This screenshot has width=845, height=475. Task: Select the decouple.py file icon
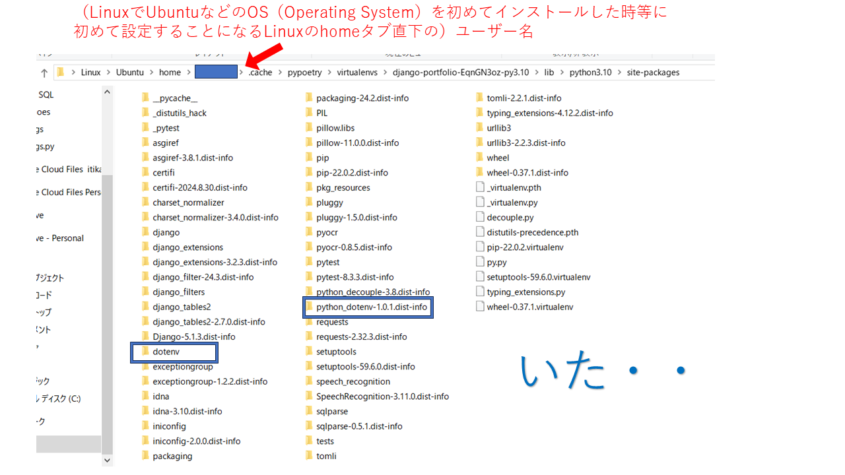coord(480,217)
